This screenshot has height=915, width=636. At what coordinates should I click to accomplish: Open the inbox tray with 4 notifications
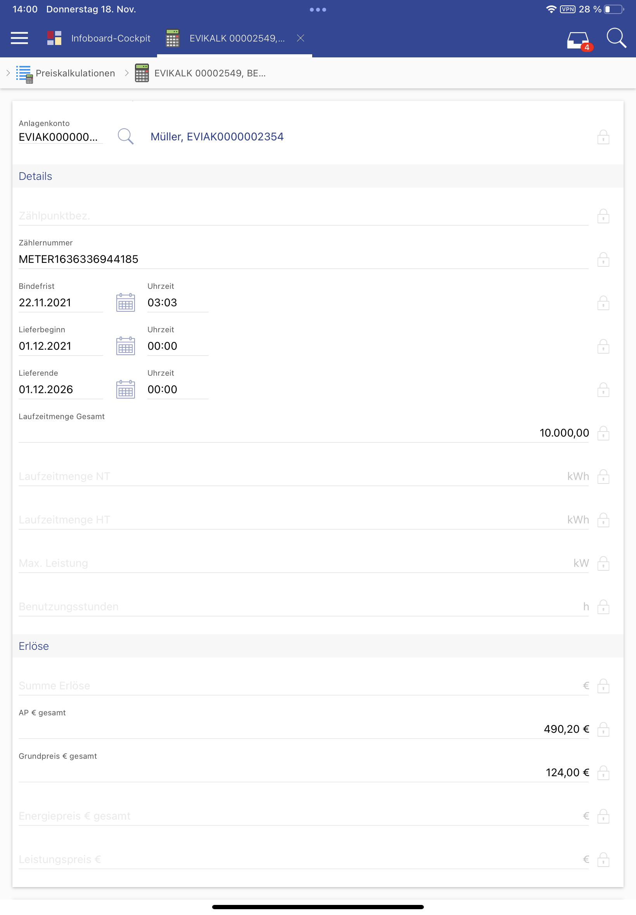tap(578, 40)
